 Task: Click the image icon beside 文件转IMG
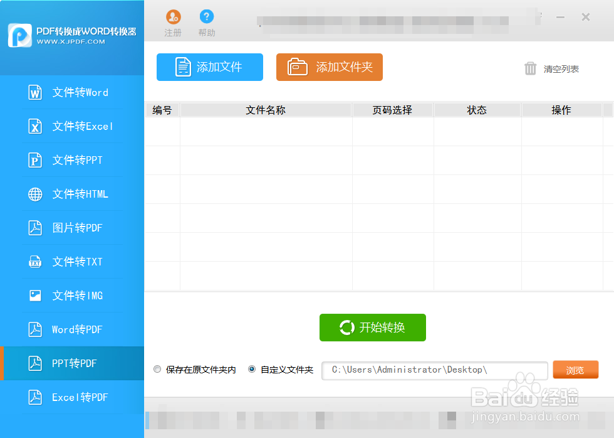coord(35,296)
